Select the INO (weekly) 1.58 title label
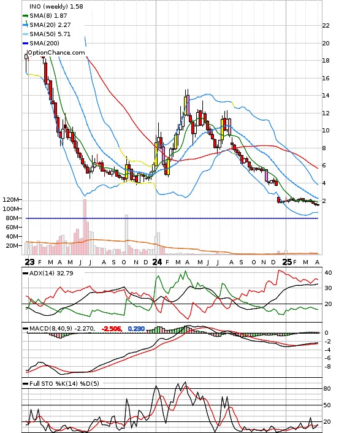Image resolution: width=347 pixels, height=433 pixels. pyautogui.click(x=56, y=6)
